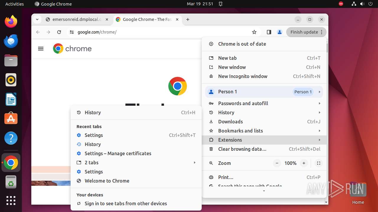Choose New window from Chrome menu

click(264, 67)
